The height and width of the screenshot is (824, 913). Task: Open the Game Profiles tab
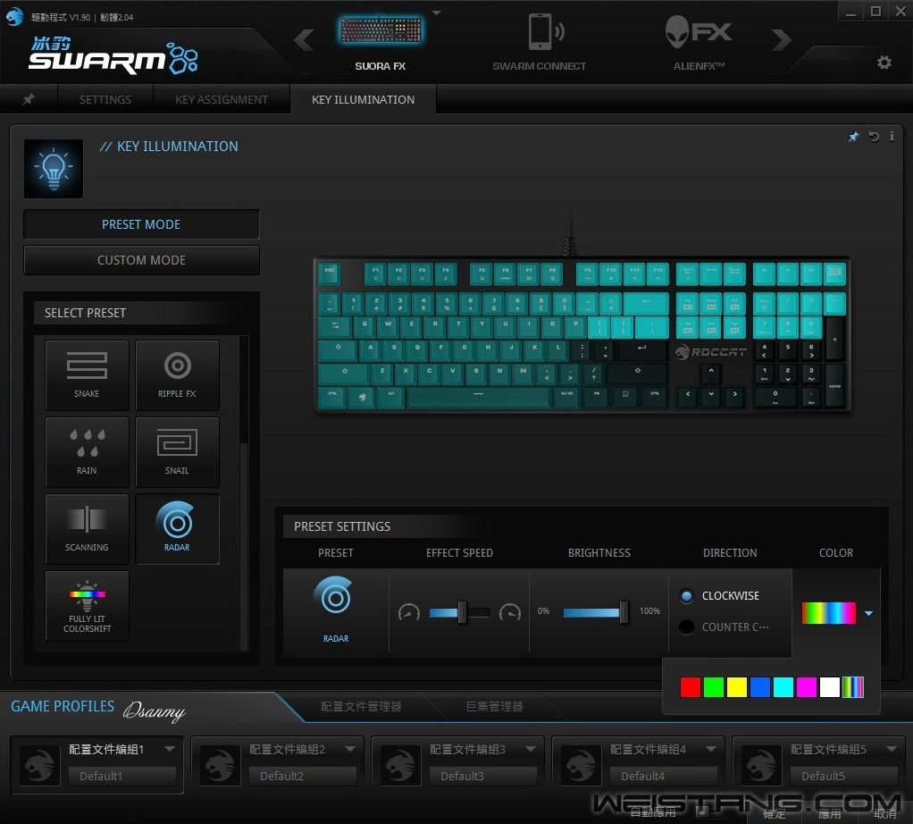point(63,706)
